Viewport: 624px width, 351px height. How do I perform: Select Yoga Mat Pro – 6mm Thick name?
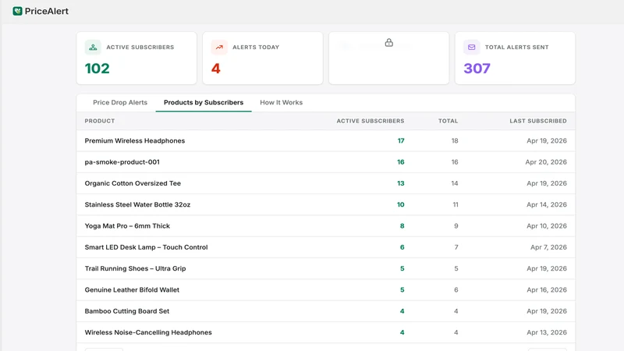point(127,226)
